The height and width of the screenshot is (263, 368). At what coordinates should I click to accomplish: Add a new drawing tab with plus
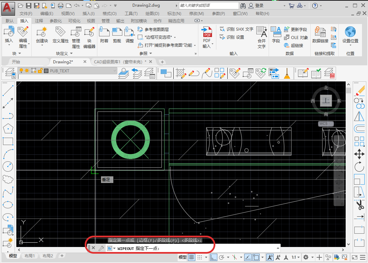162,62
